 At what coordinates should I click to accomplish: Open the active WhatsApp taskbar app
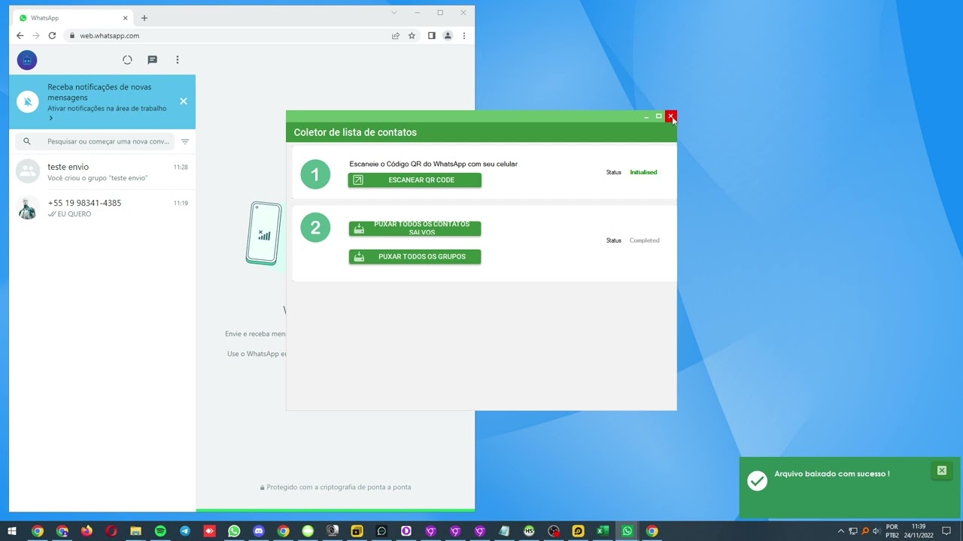coord(627,531)
